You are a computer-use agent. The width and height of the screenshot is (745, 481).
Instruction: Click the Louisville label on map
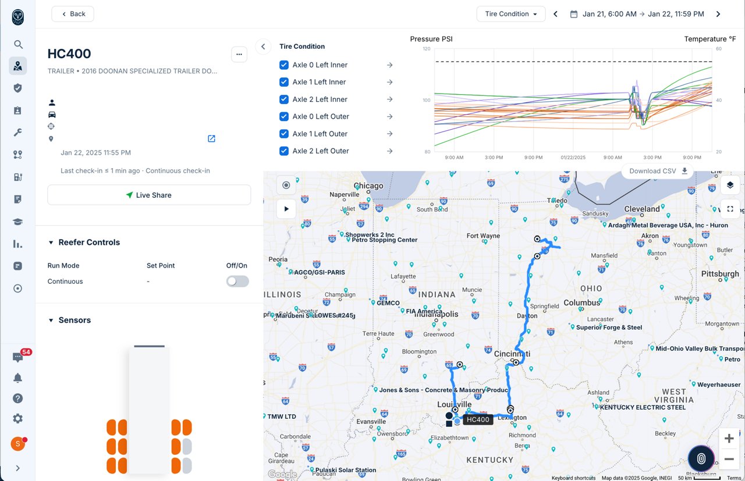(455, 404)
